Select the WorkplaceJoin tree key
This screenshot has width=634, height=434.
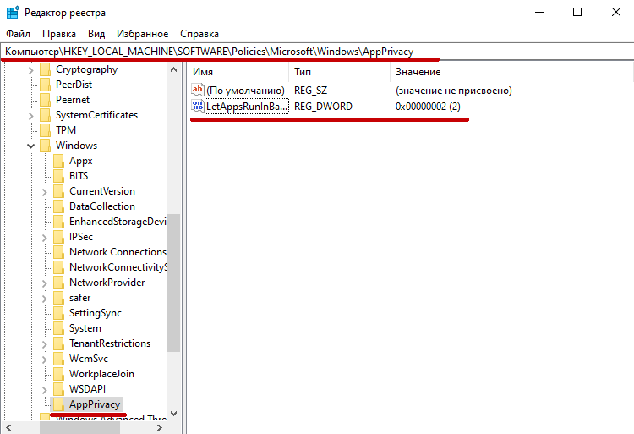coord(101,374)
